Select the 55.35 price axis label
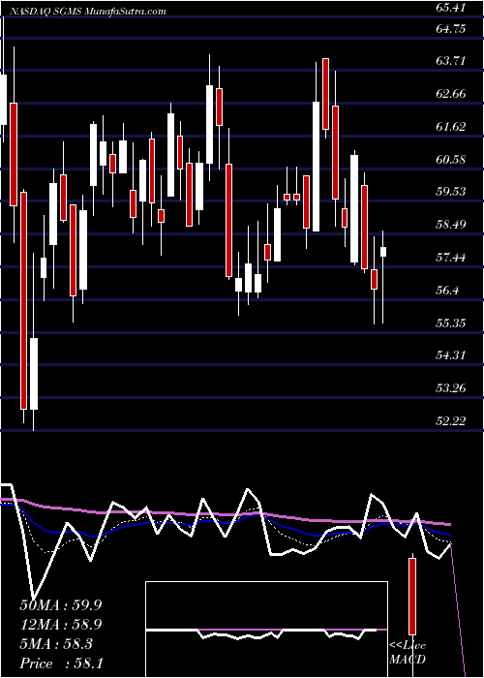Viewport: 484px width, 678px height. click(x=451, y=323)
